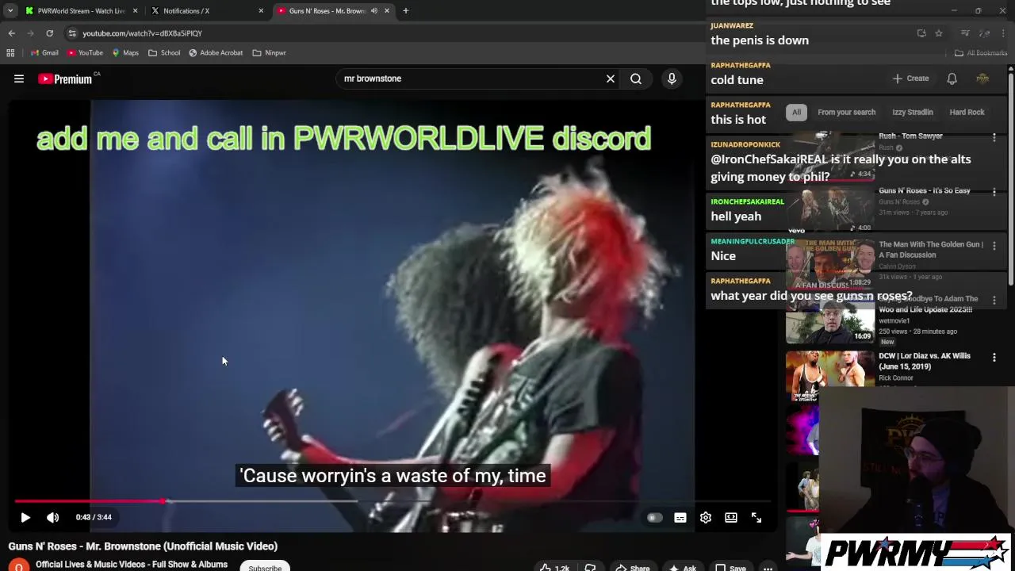This screenshot has width=1015, height=571.
Task: Mute the Guns N' Roses tab audio
Action: pyautogui.click(x=374, y=11)
